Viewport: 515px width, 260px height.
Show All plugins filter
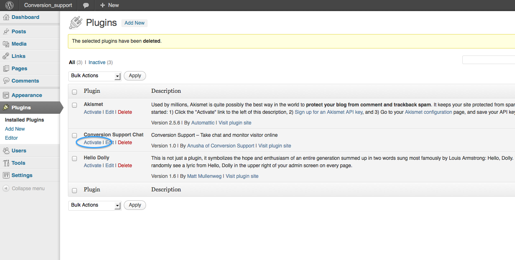pyautogui.click(x=72, y=62)
